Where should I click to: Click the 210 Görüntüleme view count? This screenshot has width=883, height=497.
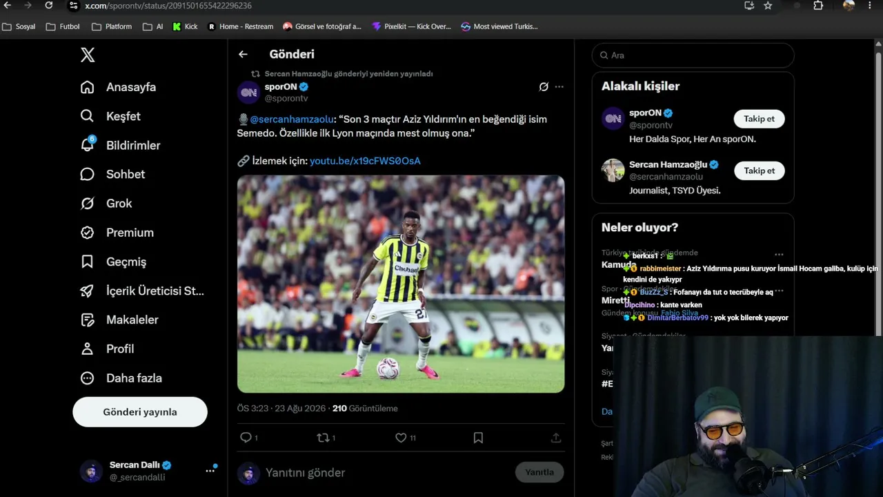(x=365, y=409)
